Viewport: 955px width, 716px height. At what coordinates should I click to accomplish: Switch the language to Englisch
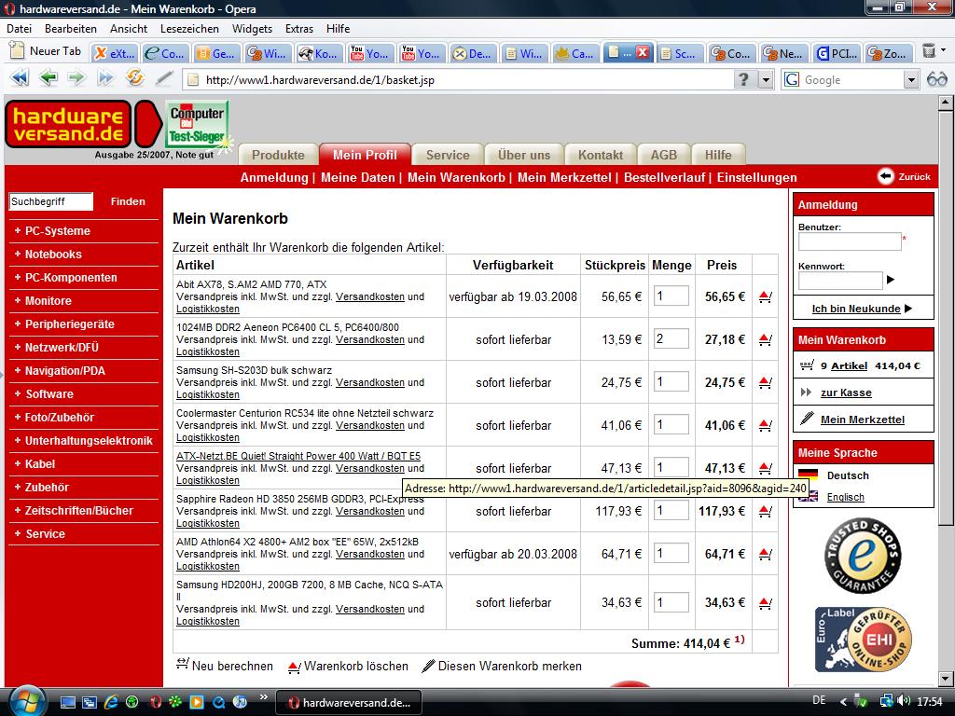[x=845, y=498]
